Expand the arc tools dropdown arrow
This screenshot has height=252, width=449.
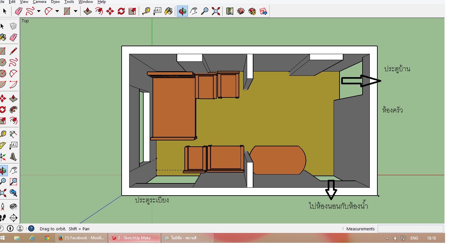tap(57, 11)
